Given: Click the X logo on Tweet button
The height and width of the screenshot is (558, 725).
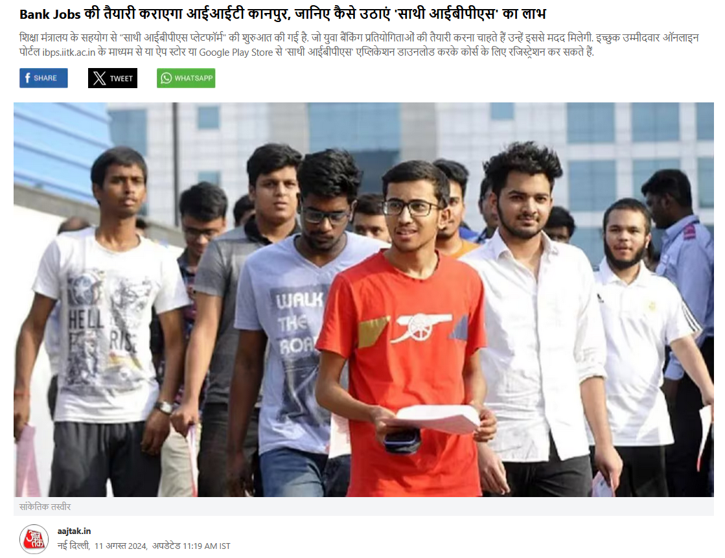Looking at the screenshot, I should pos(99,78).
